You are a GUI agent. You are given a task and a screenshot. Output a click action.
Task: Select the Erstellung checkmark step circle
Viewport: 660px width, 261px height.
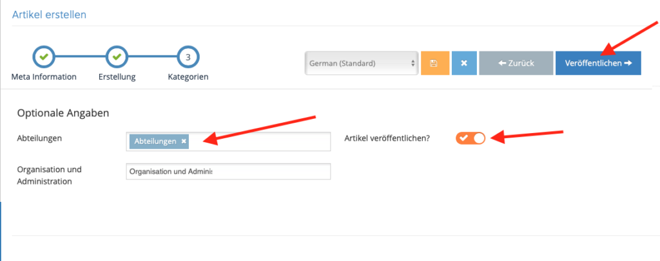tap(117, 57)
